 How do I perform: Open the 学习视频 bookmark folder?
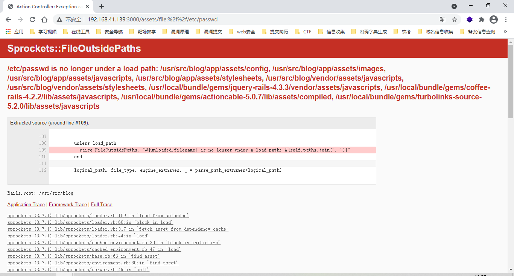click(43, 31)
